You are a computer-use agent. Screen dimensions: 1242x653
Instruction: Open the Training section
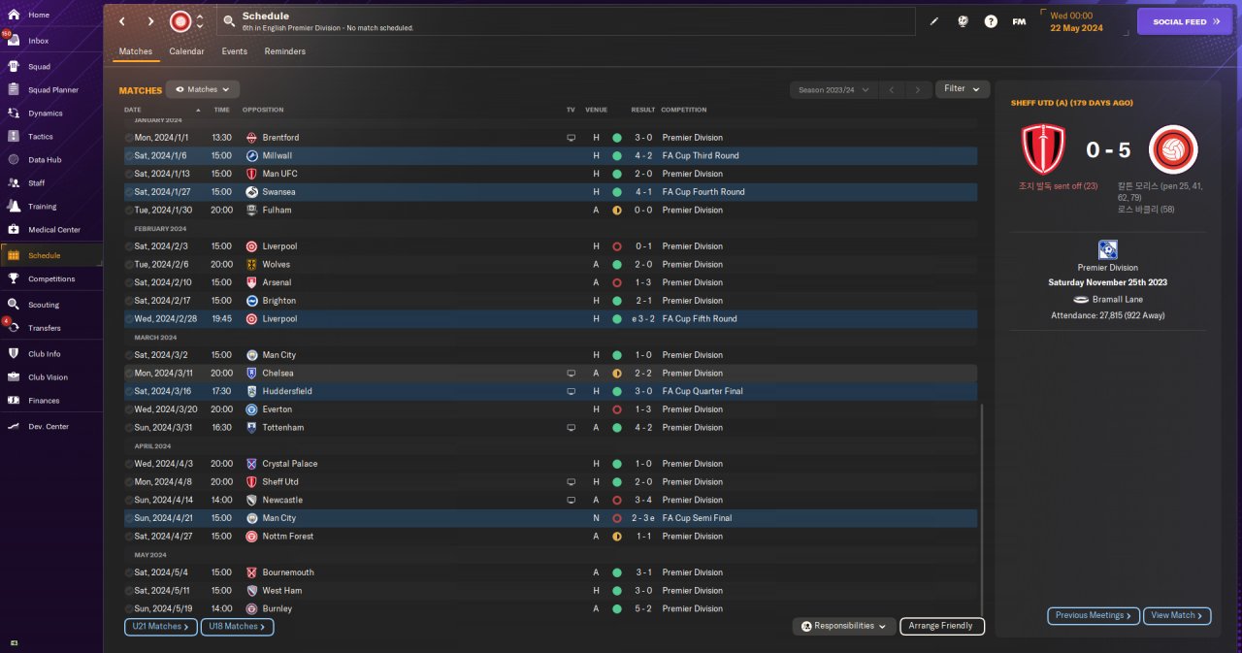(42, 207)
